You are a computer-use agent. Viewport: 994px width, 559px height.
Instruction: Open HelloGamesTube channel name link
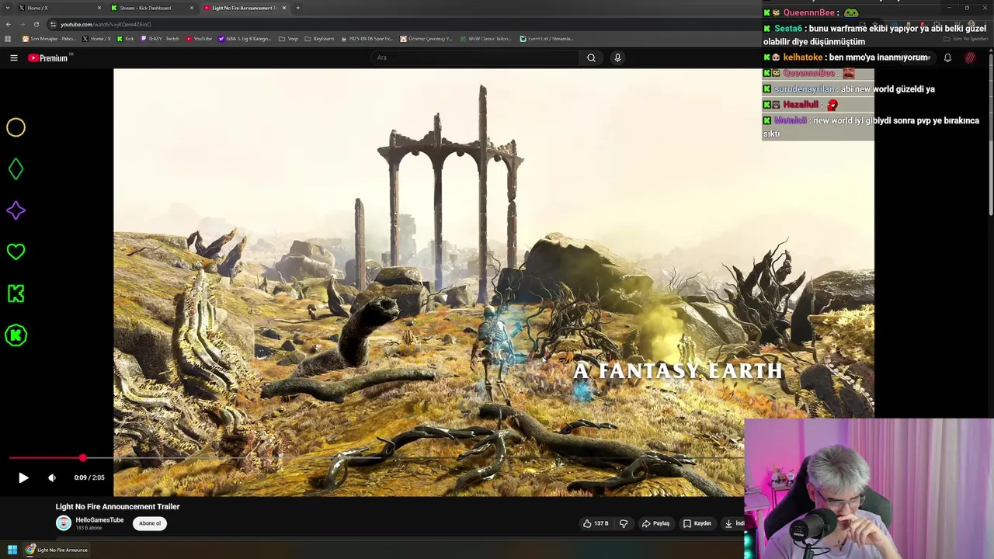tap(99, 520)
